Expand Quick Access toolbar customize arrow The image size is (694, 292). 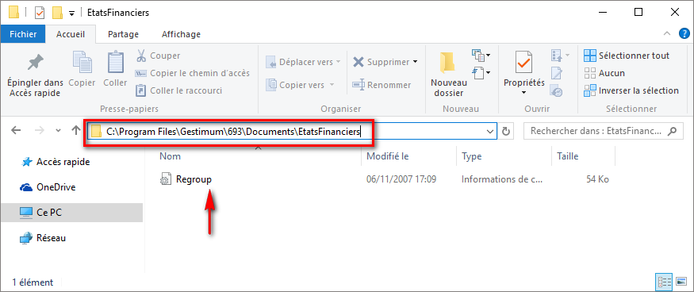point(72,13)
